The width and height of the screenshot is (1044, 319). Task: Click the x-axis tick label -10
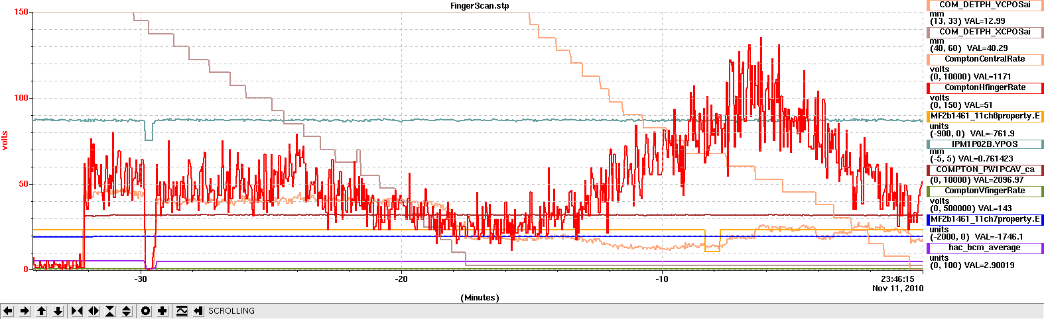point(661,279)
